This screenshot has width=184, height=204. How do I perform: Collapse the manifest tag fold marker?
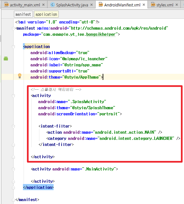coord(13,28)
